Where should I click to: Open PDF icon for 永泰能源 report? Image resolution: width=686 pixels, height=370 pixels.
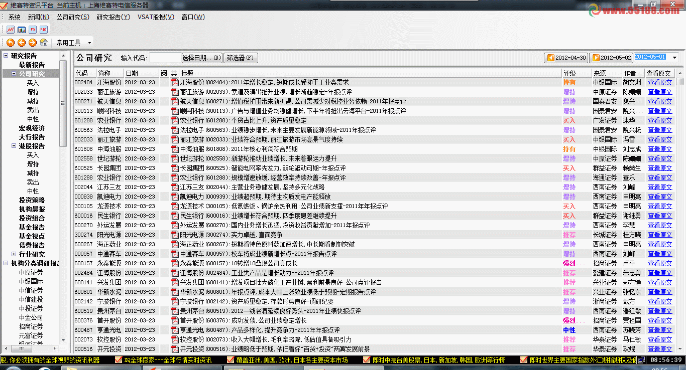pyautogui.click(x=175, y=263)
